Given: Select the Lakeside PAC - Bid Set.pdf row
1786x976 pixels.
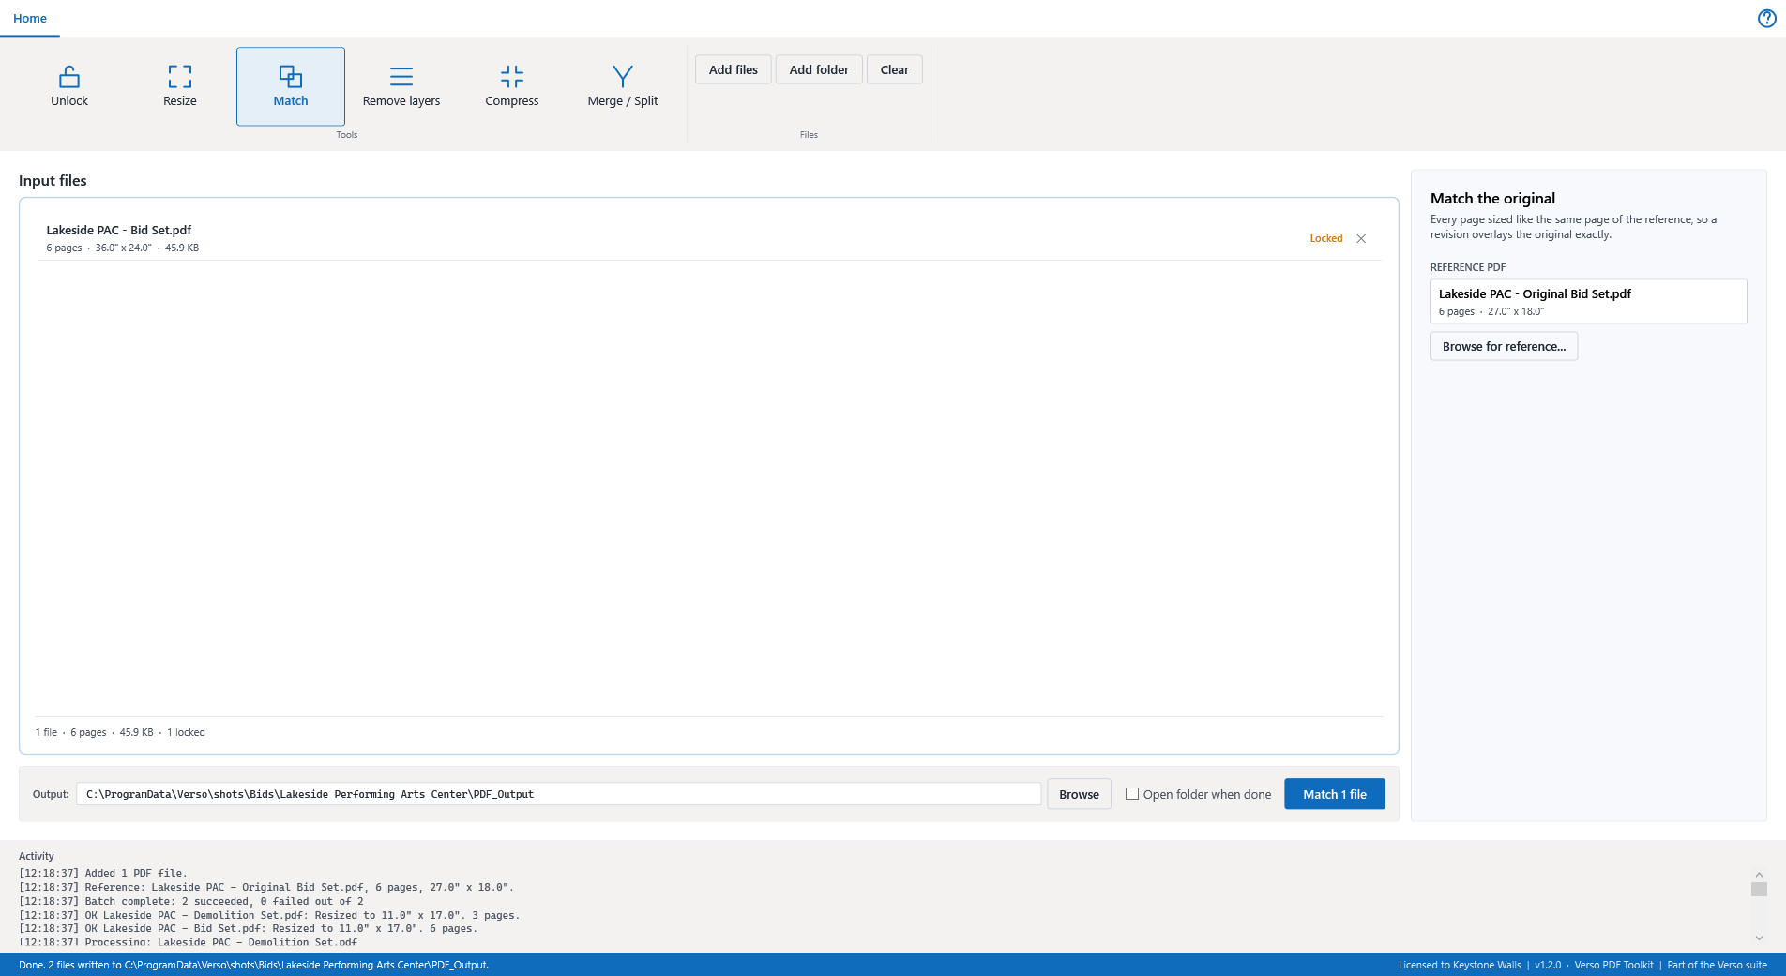Looking at the screenshot, I should point(708,238).
